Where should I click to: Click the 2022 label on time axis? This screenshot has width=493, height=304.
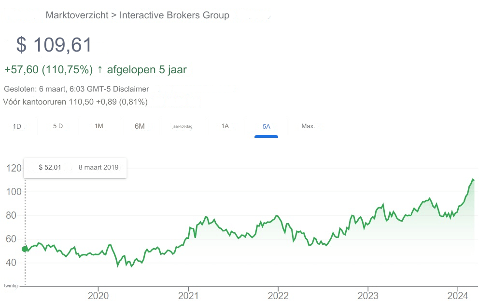(x=278, y=295)
